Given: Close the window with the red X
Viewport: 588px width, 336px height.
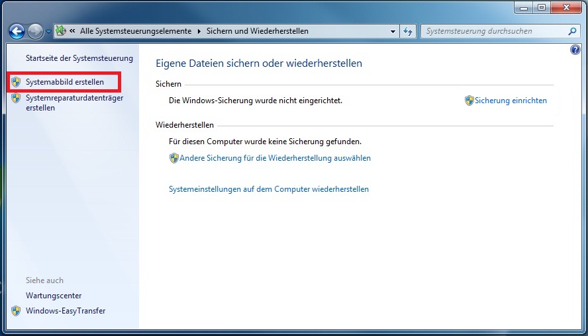Looking at the screenshot, I should tap(566, 7).
